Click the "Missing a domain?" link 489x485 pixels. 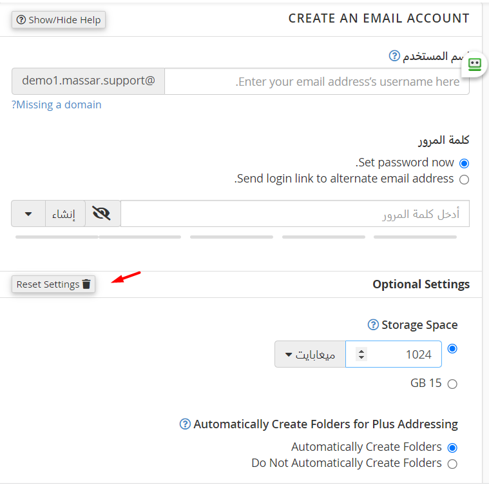[57, 104]
